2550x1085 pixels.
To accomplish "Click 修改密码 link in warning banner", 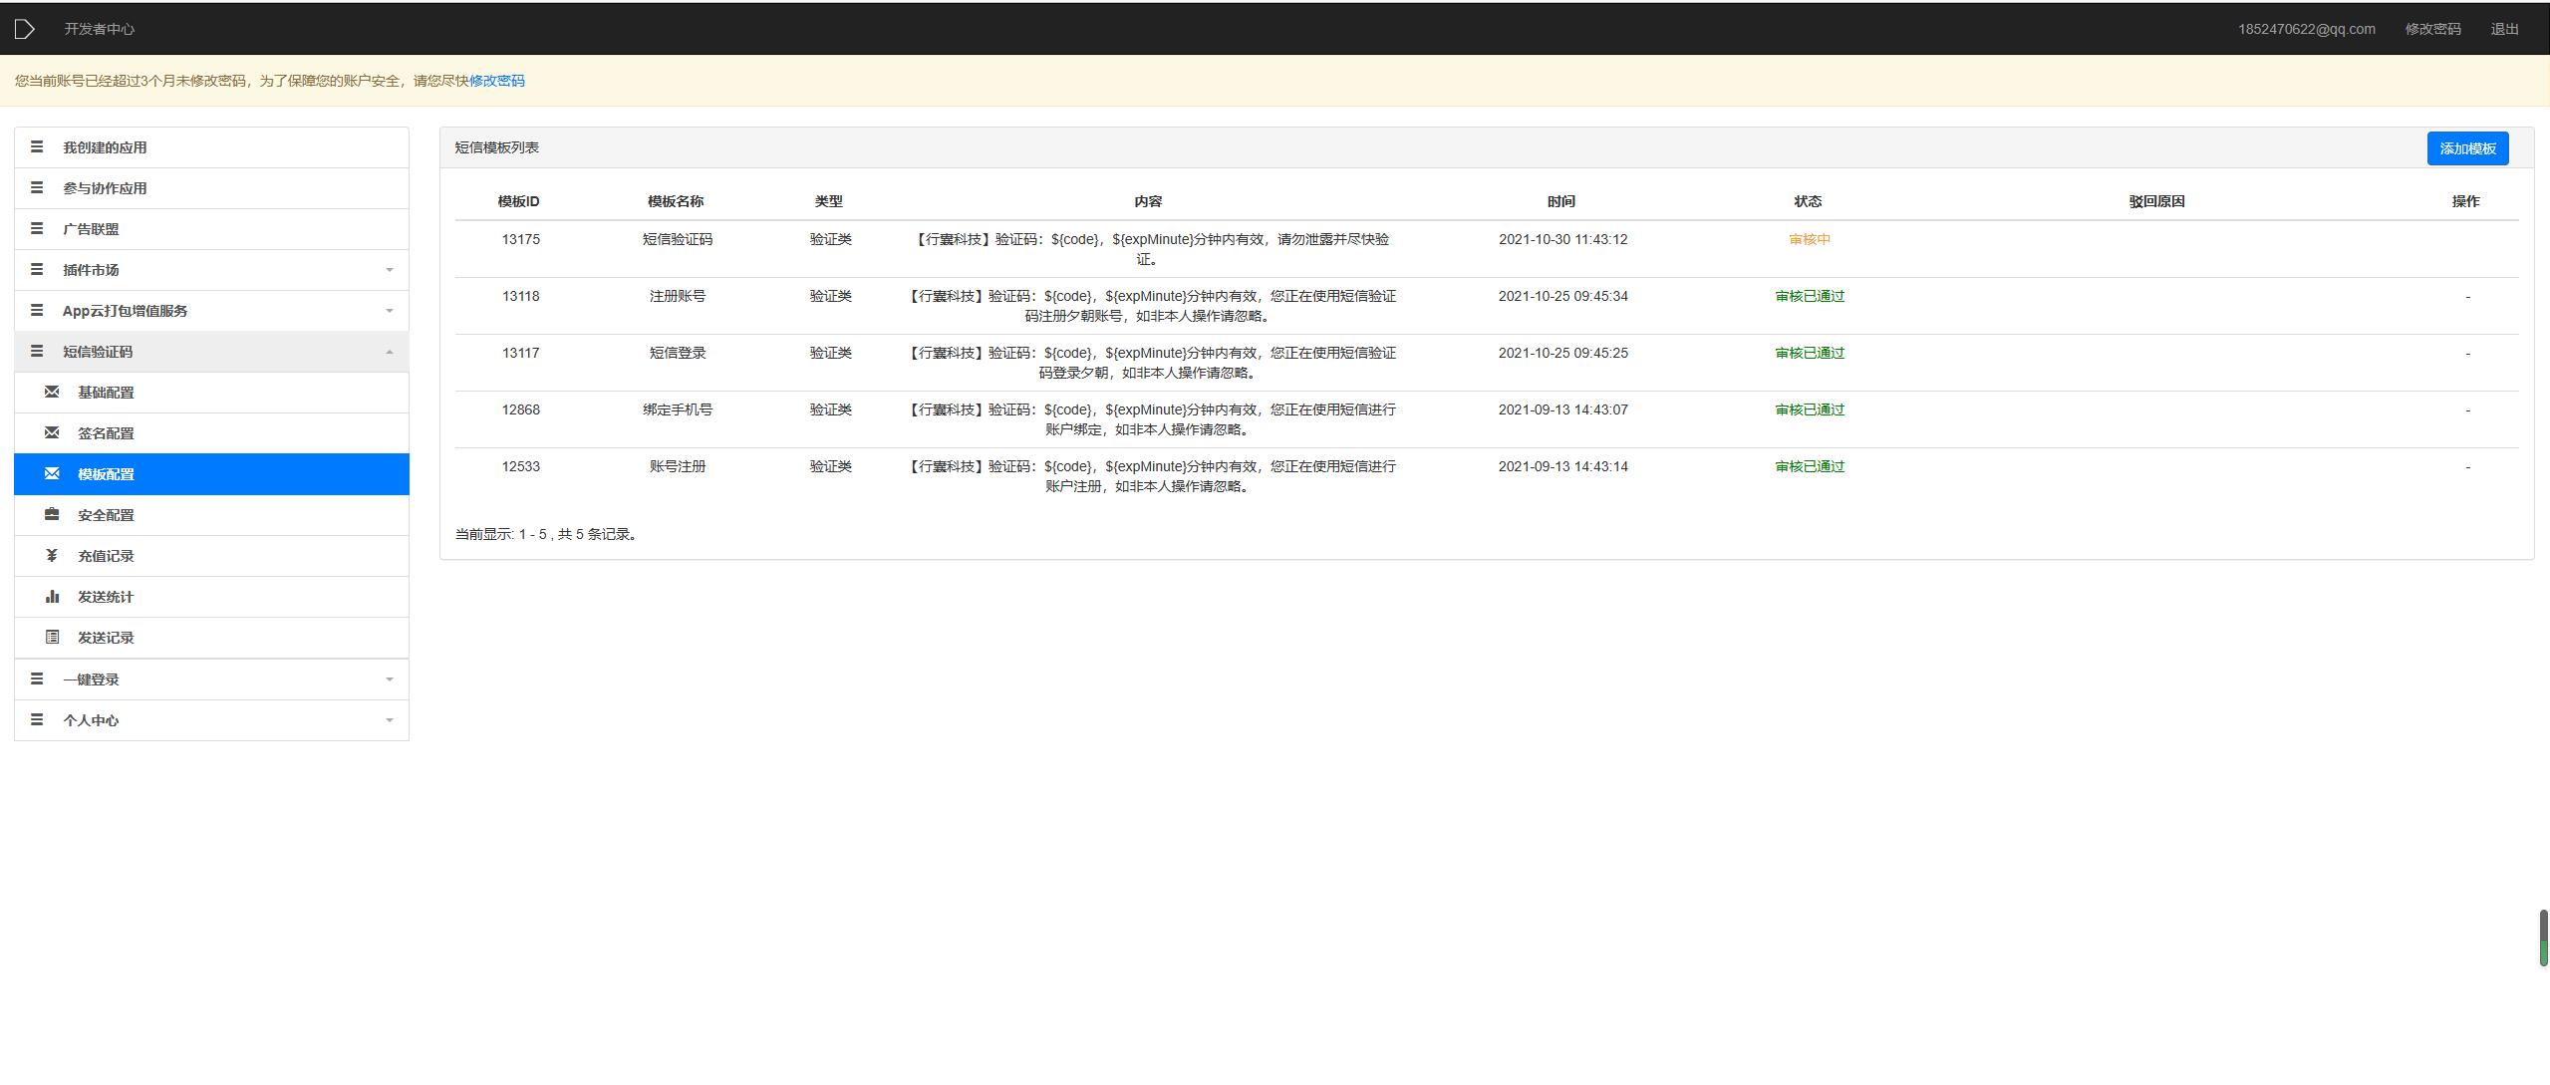I will tap(496, 81).
